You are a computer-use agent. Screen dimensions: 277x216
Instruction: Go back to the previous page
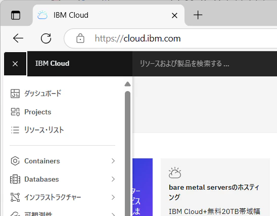(18, 38)
